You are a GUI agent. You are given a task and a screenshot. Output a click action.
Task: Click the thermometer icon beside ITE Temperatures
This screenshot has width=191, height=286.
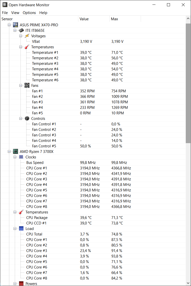point(27,47)
